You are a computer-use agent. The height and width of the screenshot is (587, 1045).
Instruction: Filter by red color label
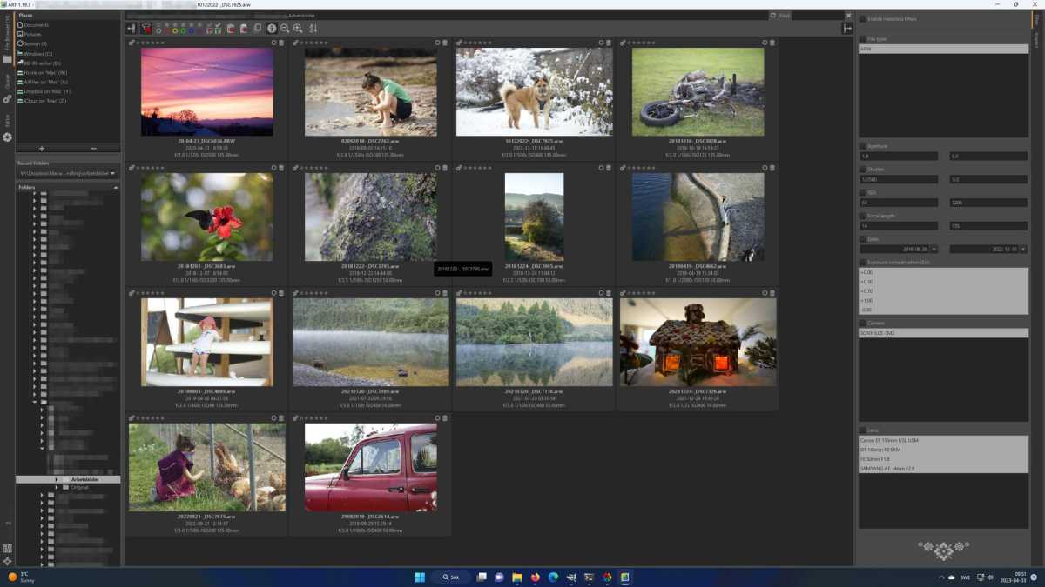coord(166,29)
